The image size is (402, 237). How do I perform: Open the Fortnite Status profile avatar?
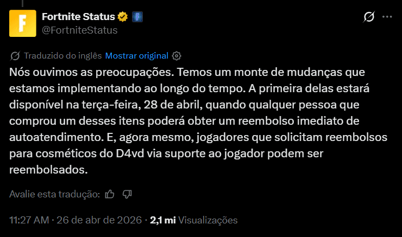pyautogui.click(x=23, y=23)
